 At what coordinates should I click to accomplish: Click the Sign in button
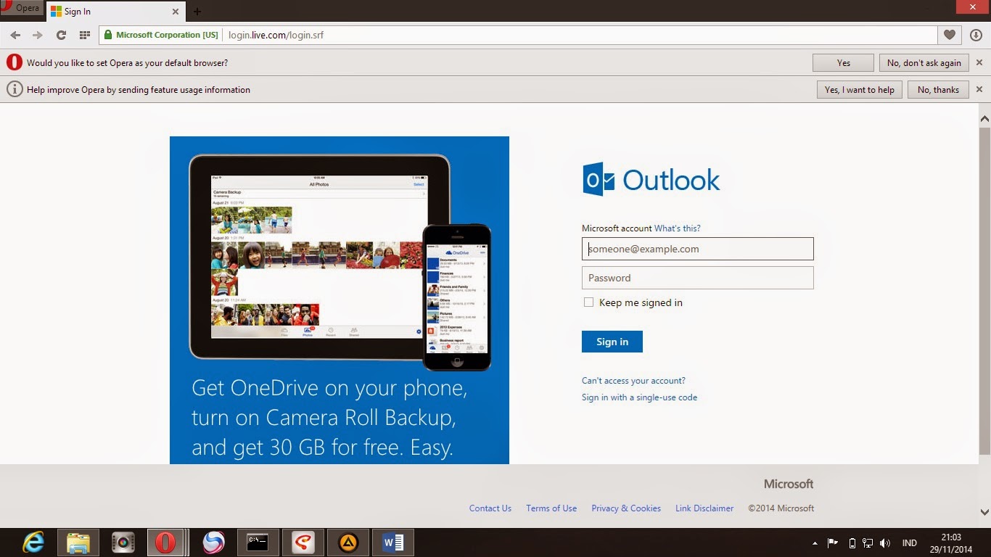click(x=612, y=341)
